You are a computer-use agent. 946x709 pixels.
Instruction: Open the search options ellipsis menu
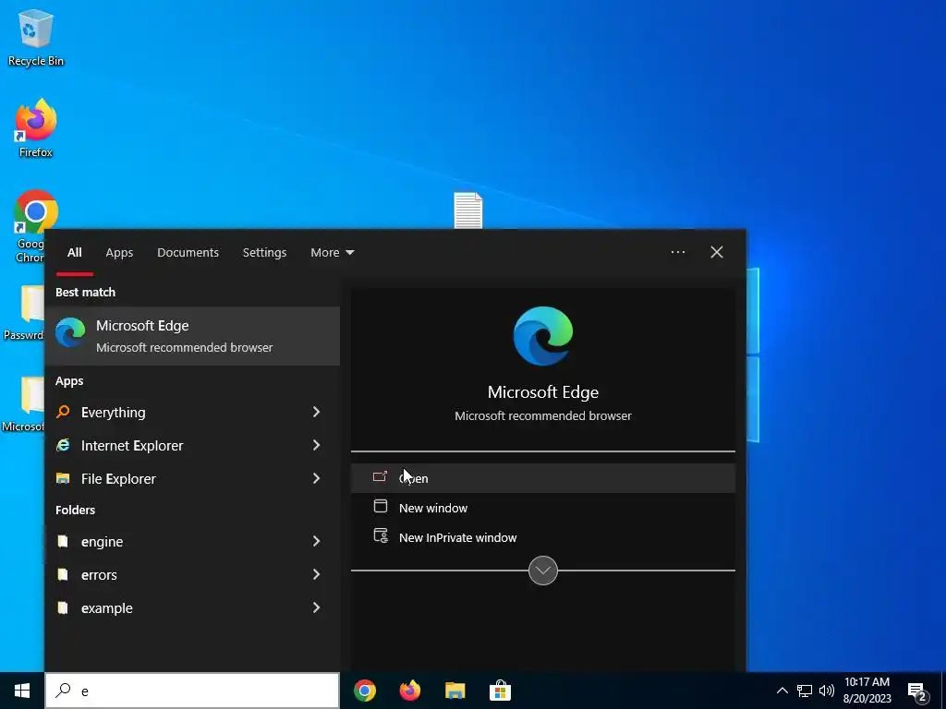tap(678, 252)
